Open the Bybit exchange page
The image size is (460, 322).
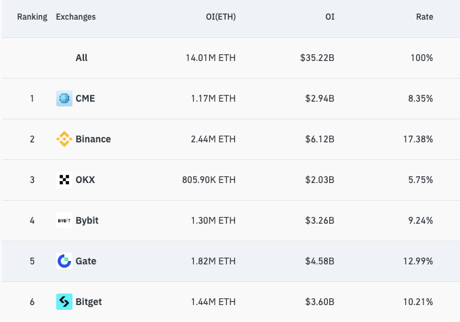coord(87,220)
